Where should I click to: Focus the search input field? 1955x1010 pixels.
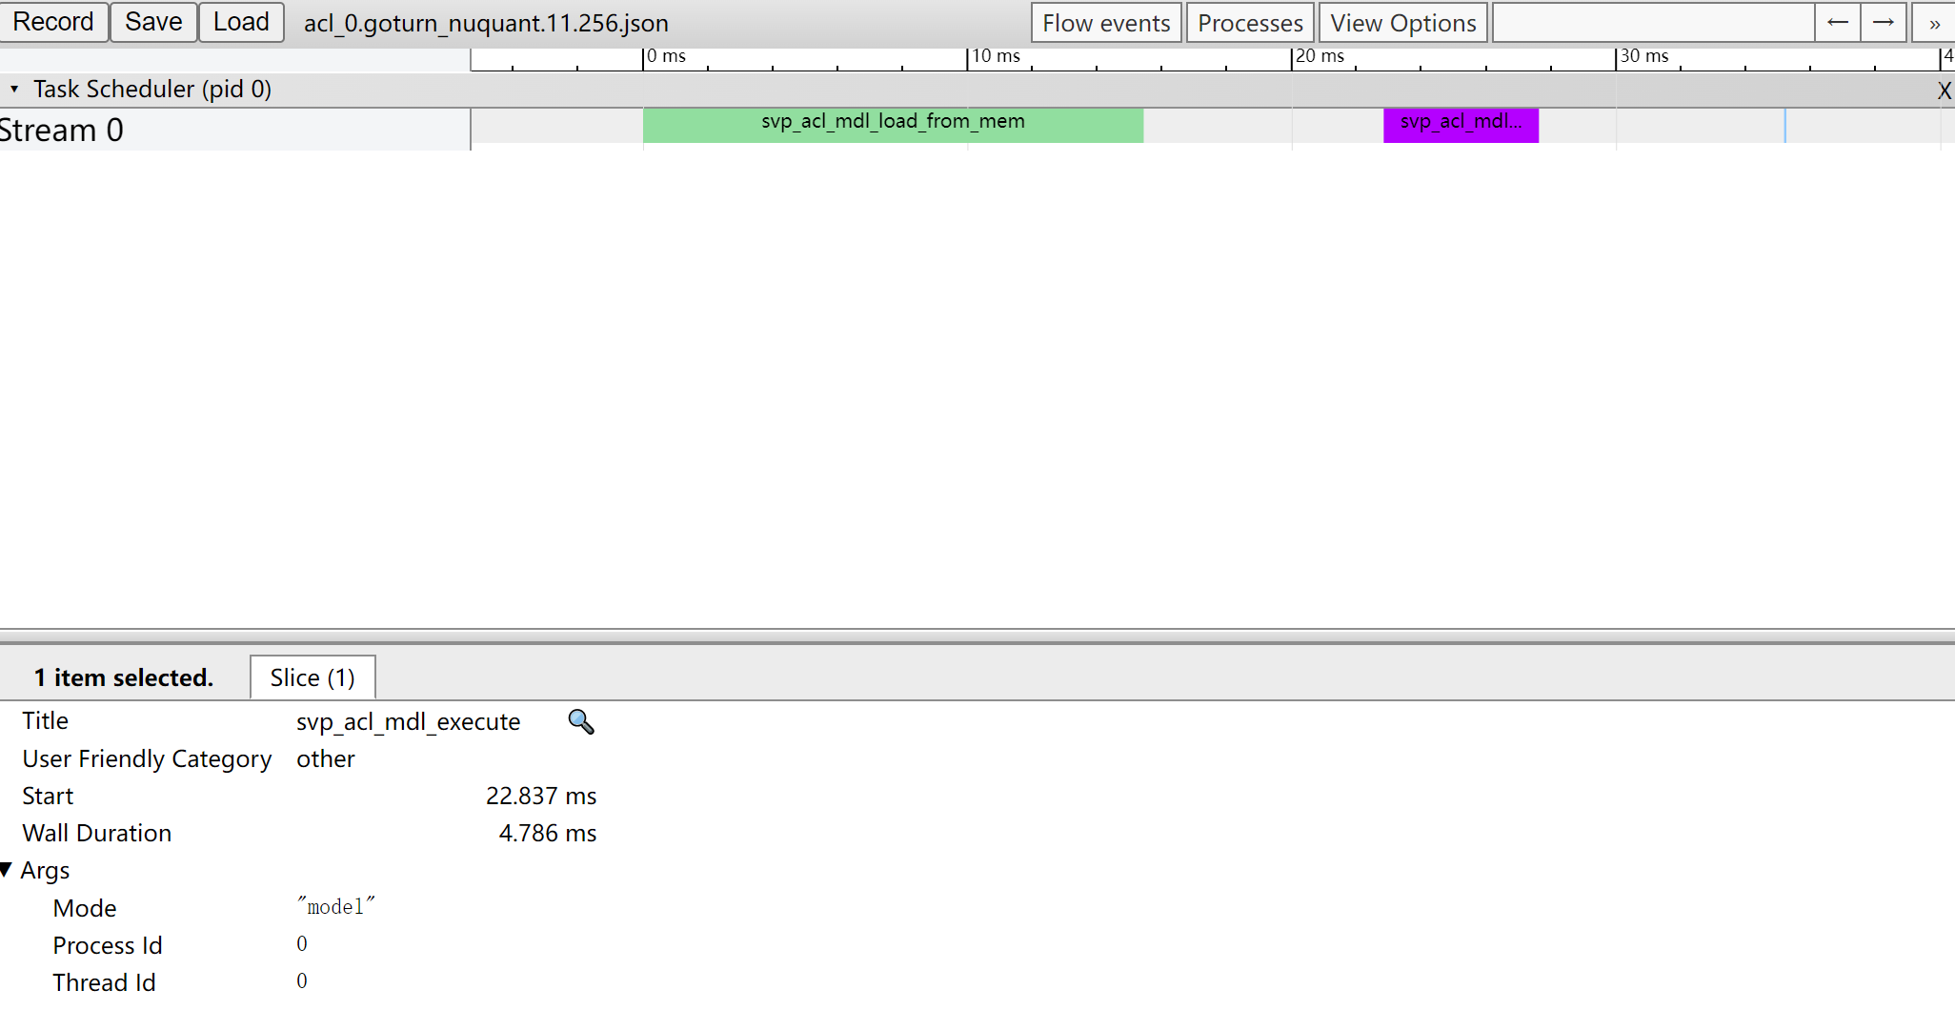coord(1652,23)
